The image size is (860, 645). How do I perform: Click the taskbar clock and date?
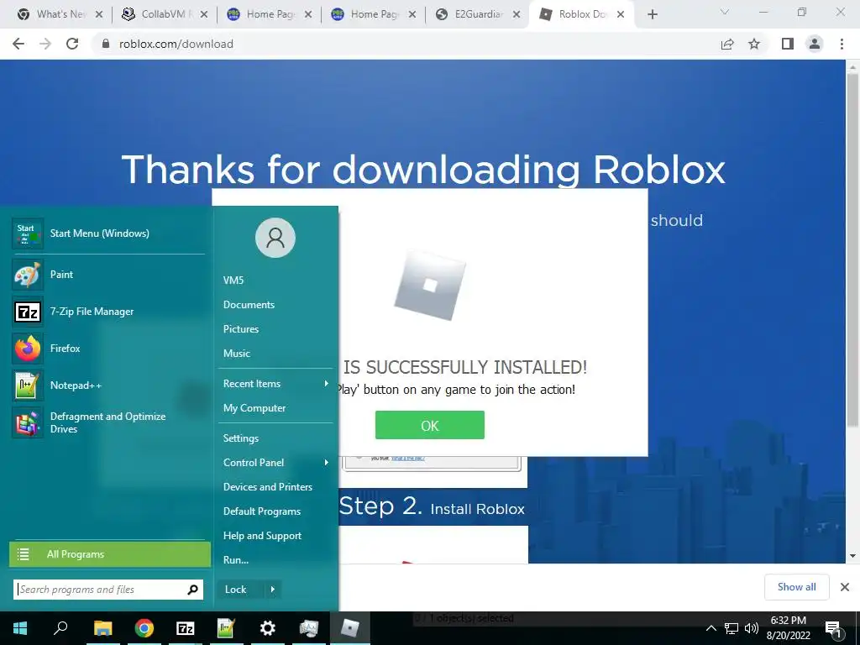[x=788, y=628]
